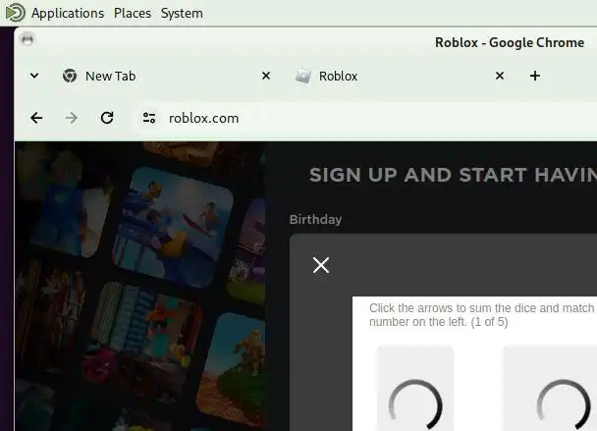This screenshot has height=431, width=597.
Task: Switch to the Roblox tab
Action: [x=399, y=77]
